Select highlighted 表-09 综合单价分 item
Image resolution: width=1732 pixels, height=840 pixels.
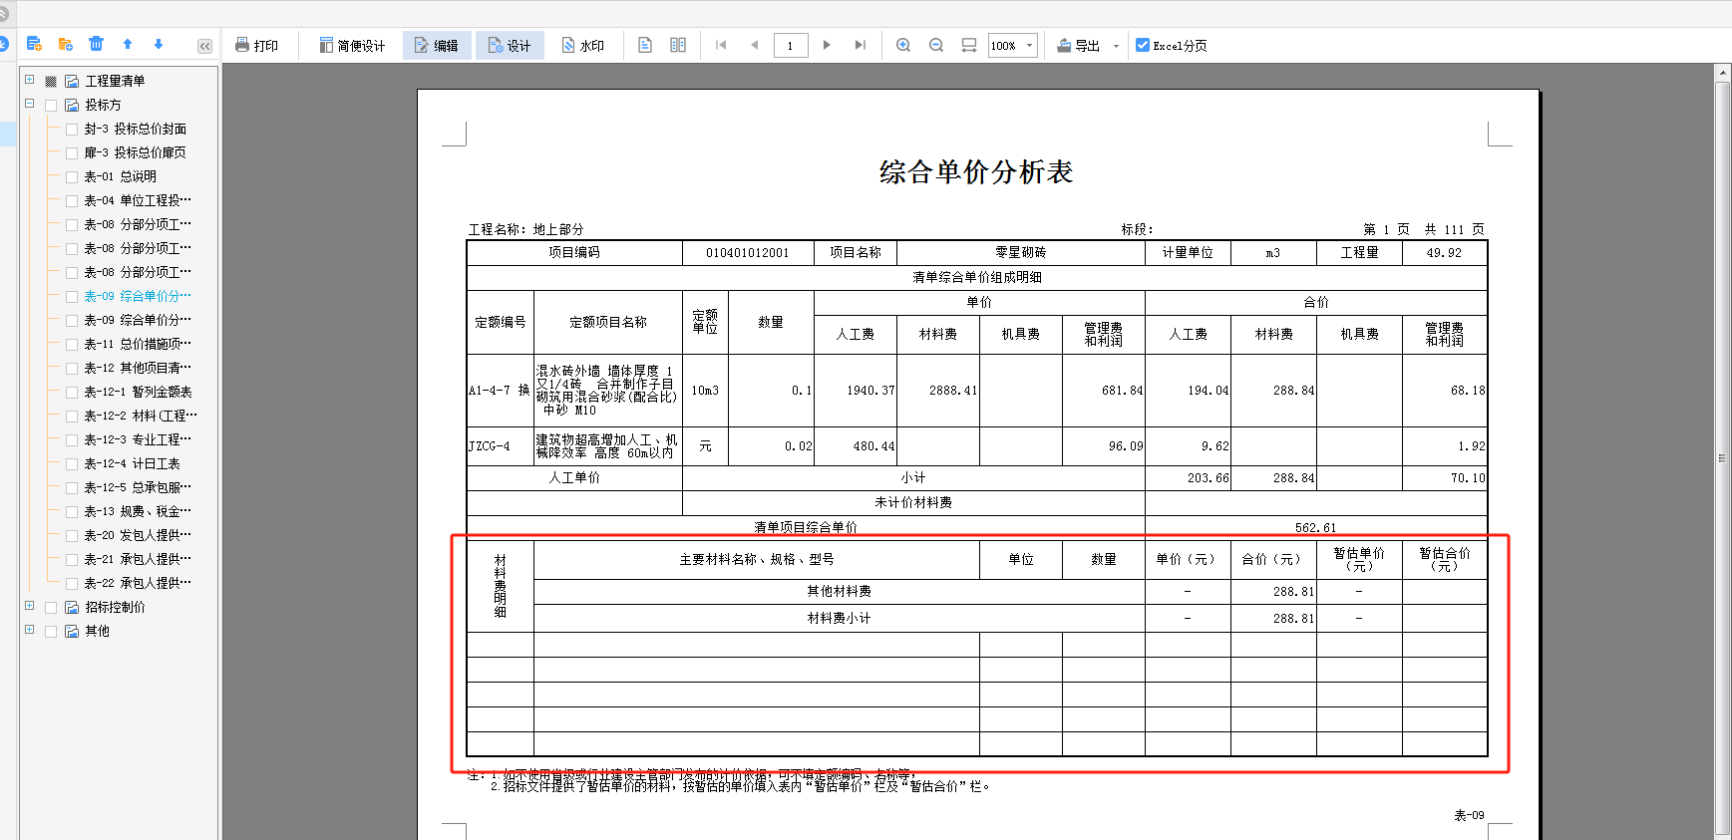(x=138, y=296)
